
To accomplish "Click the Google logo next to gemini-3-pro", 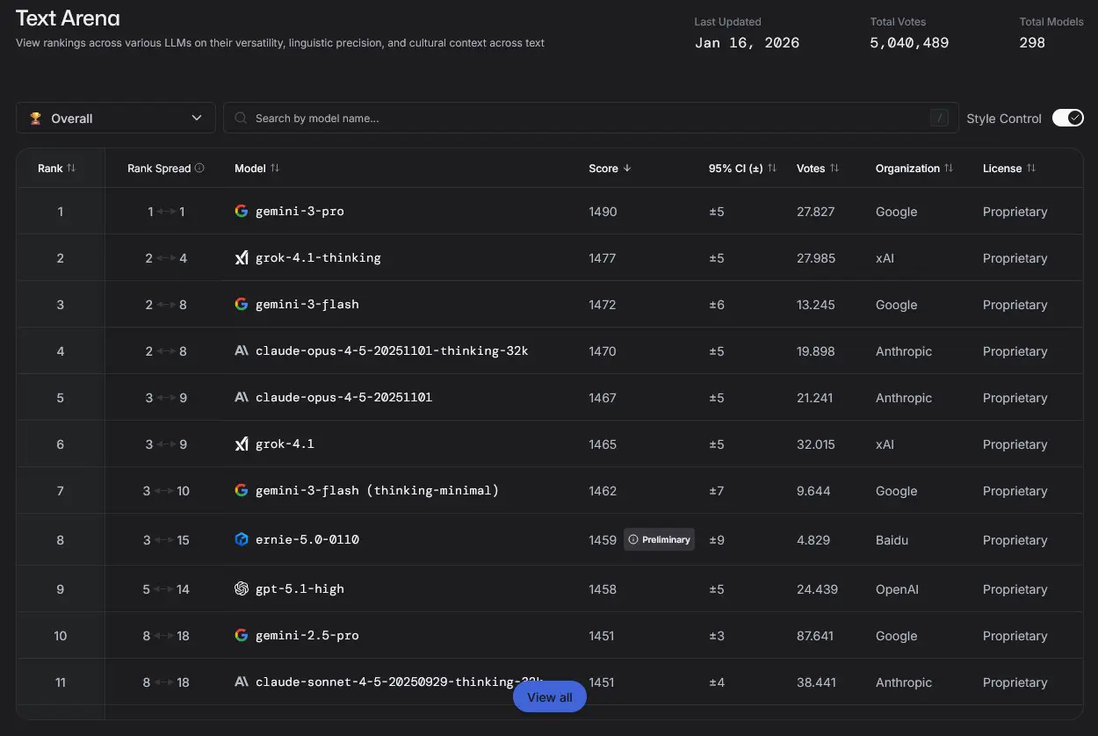I will click(x=242, y=212).
